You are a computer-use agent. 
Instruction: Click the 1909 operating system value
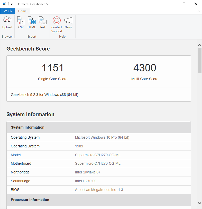click(x=79, y=146)
